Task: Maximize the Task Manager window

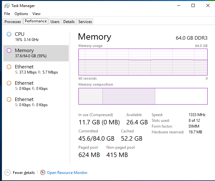Action: click(193, 5)
